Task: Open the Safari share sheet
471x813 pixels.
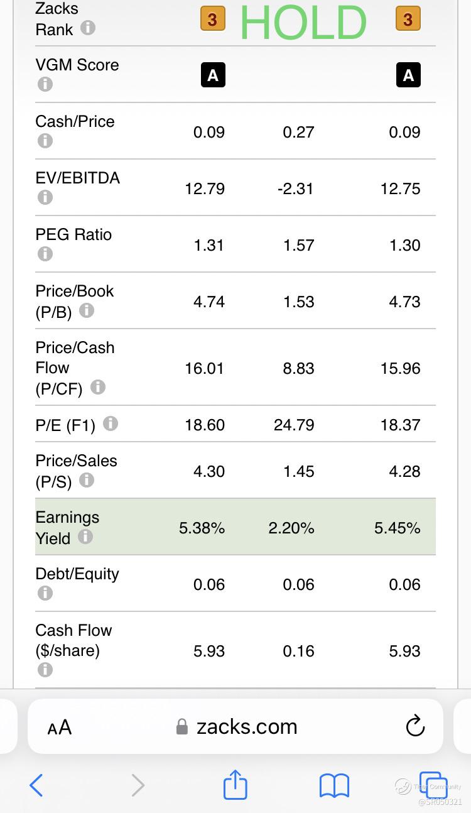Action: tap(235, 785)
